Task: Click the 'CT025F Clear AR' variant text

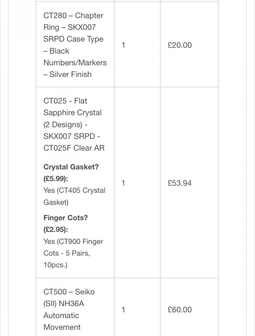Action: pos(74,148)
